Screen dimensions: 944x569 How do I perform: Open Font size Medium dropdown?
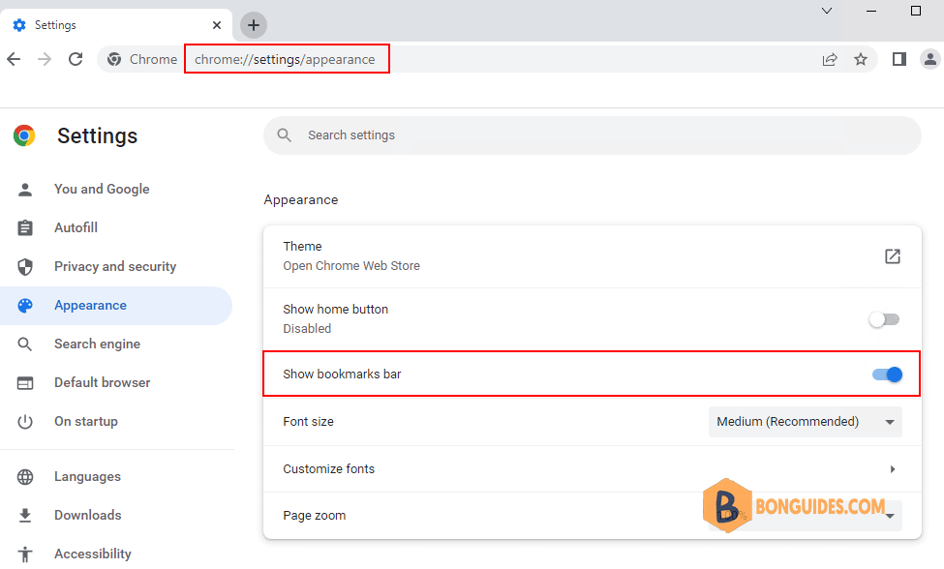(805, 422)
